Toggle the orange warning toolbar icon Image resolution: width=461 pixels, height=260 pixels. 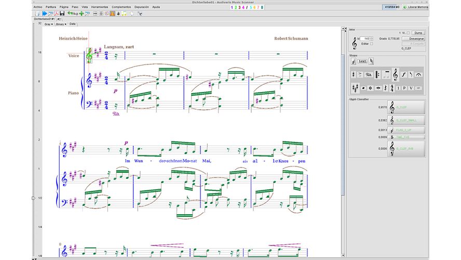(112, 14)
